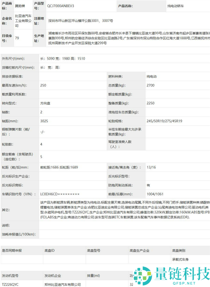210x287 pixels.
Task: Click the chassis type value 承载式车身
Action: coord(180,259)
